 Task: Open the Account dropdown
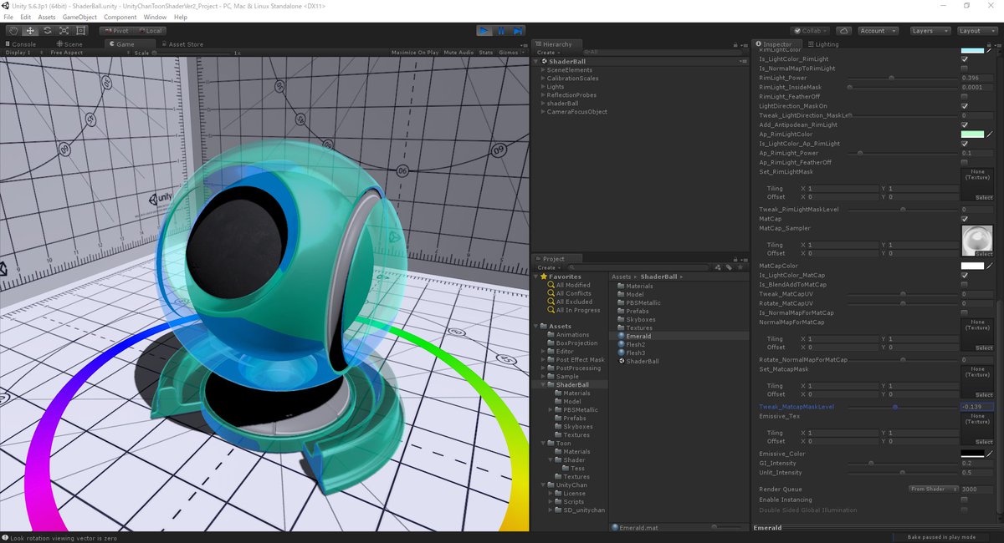tap(878, 31)
